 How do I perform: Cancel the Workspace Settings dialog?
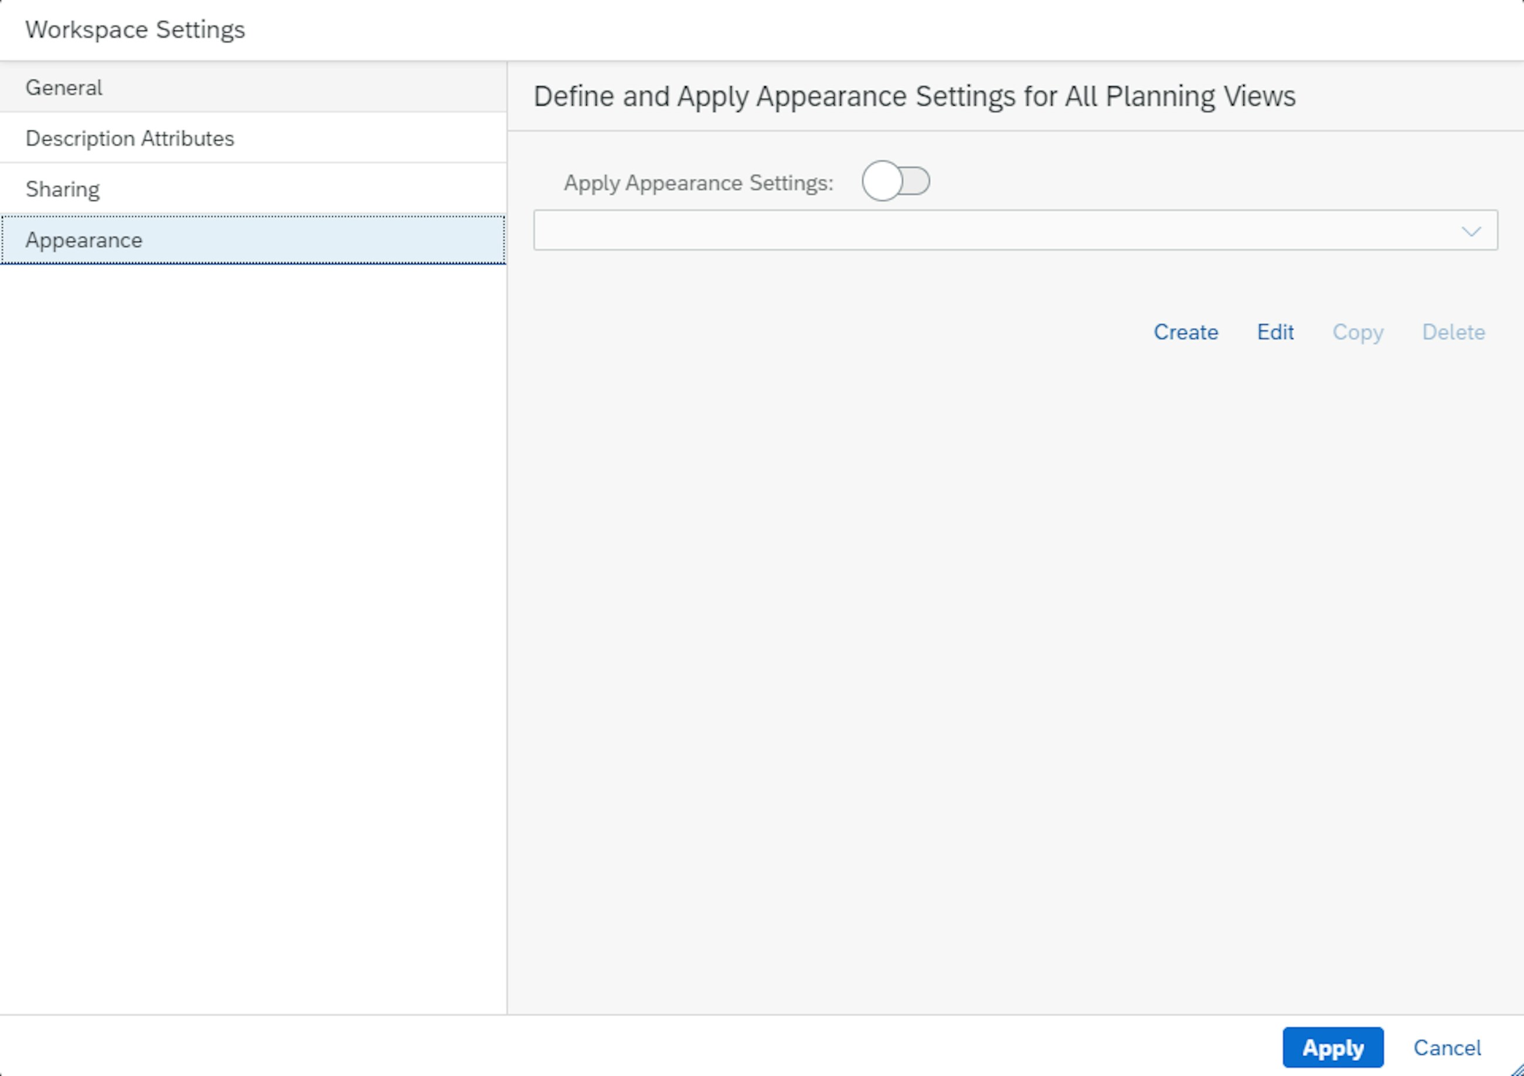point(1447,1047)
